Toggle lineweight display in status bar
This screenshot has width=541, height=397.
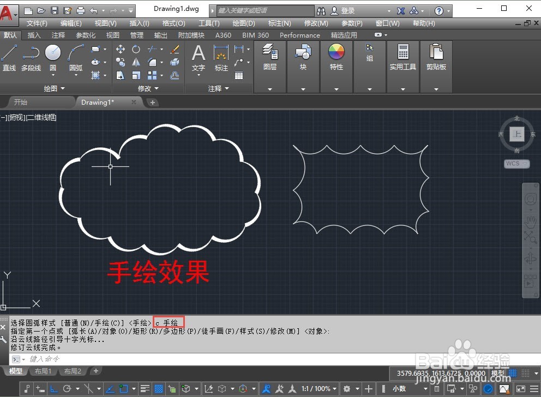[x=145, y=389]
